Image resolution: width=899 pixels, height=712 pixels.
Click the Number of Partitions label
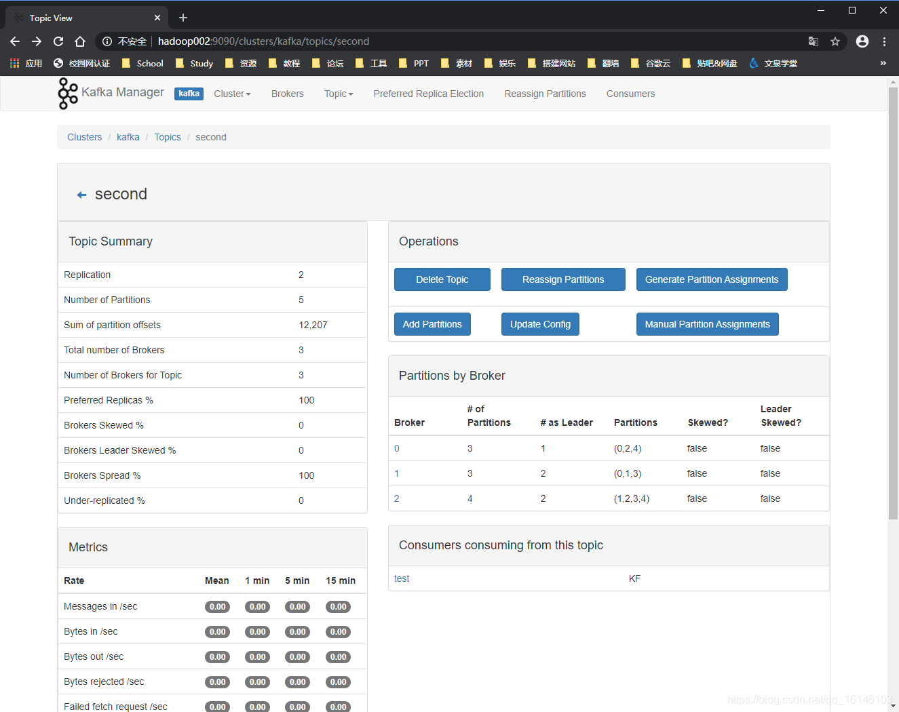107,300
